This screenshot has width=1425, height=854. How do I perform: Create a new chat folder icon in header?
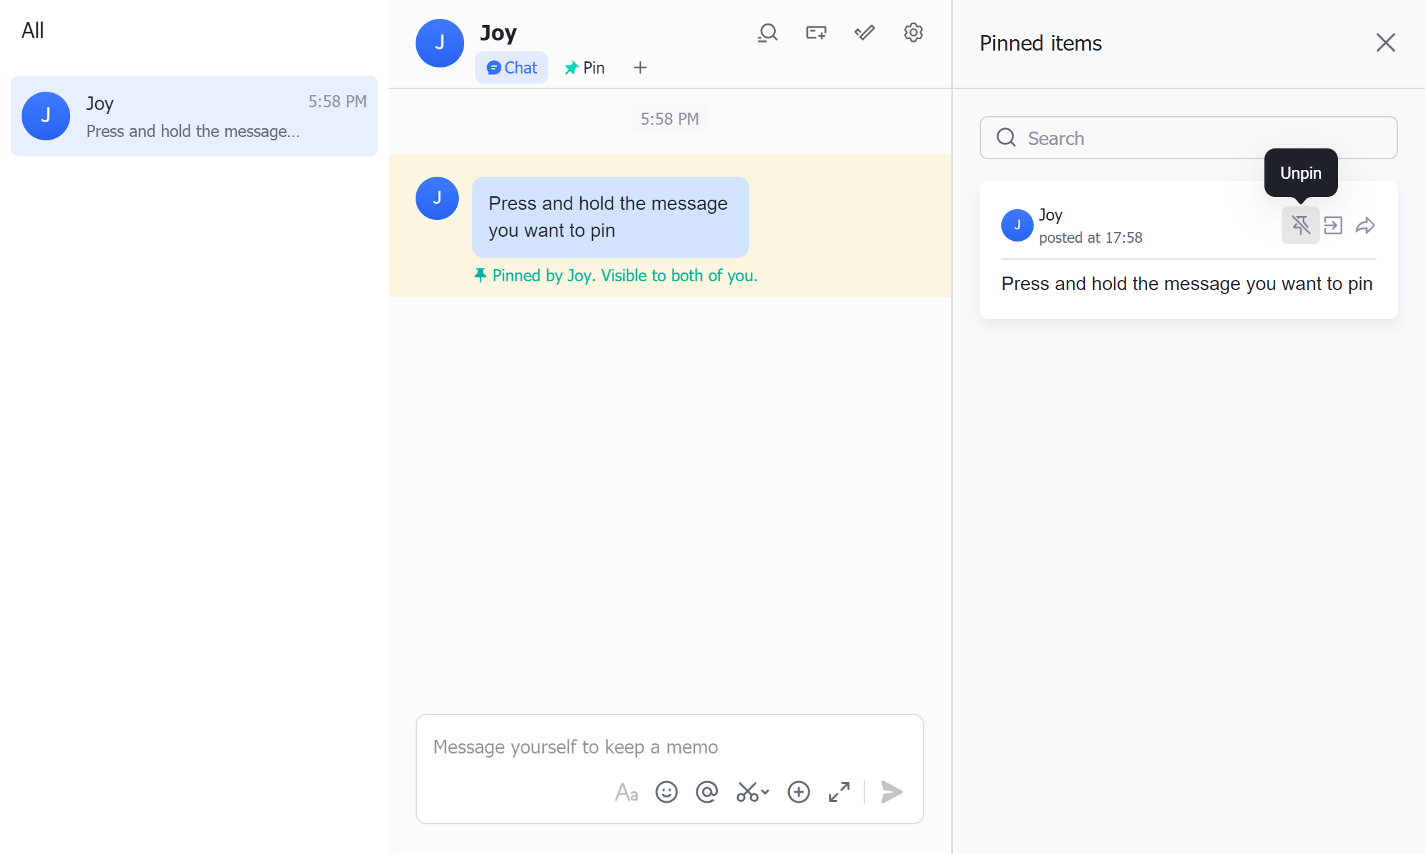tap(816, 32)
